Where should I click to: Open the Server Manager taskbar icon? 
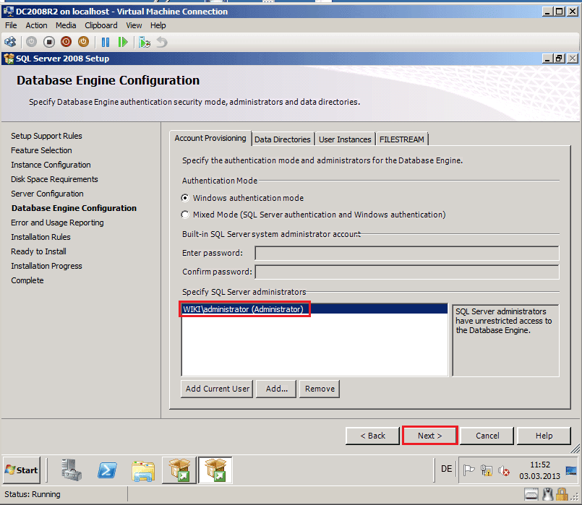click(x=72, y=470)
